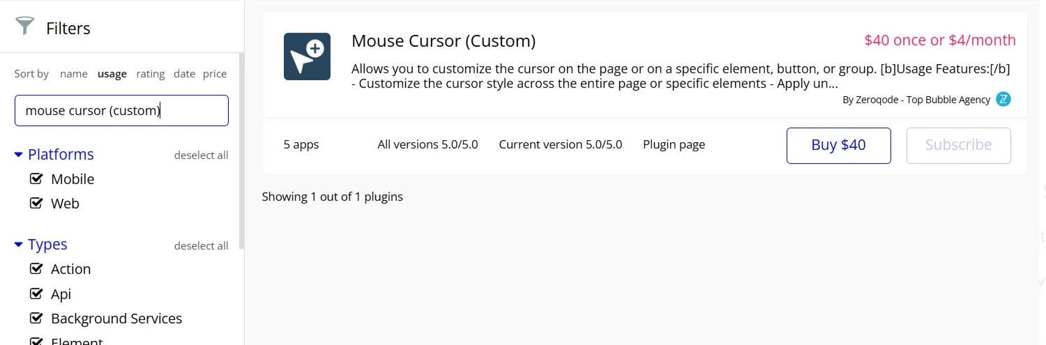The image size is (1046, 345).
Task: Toggle the Action type checkbox
Action: pyautogui.click(x=37, y=269)
